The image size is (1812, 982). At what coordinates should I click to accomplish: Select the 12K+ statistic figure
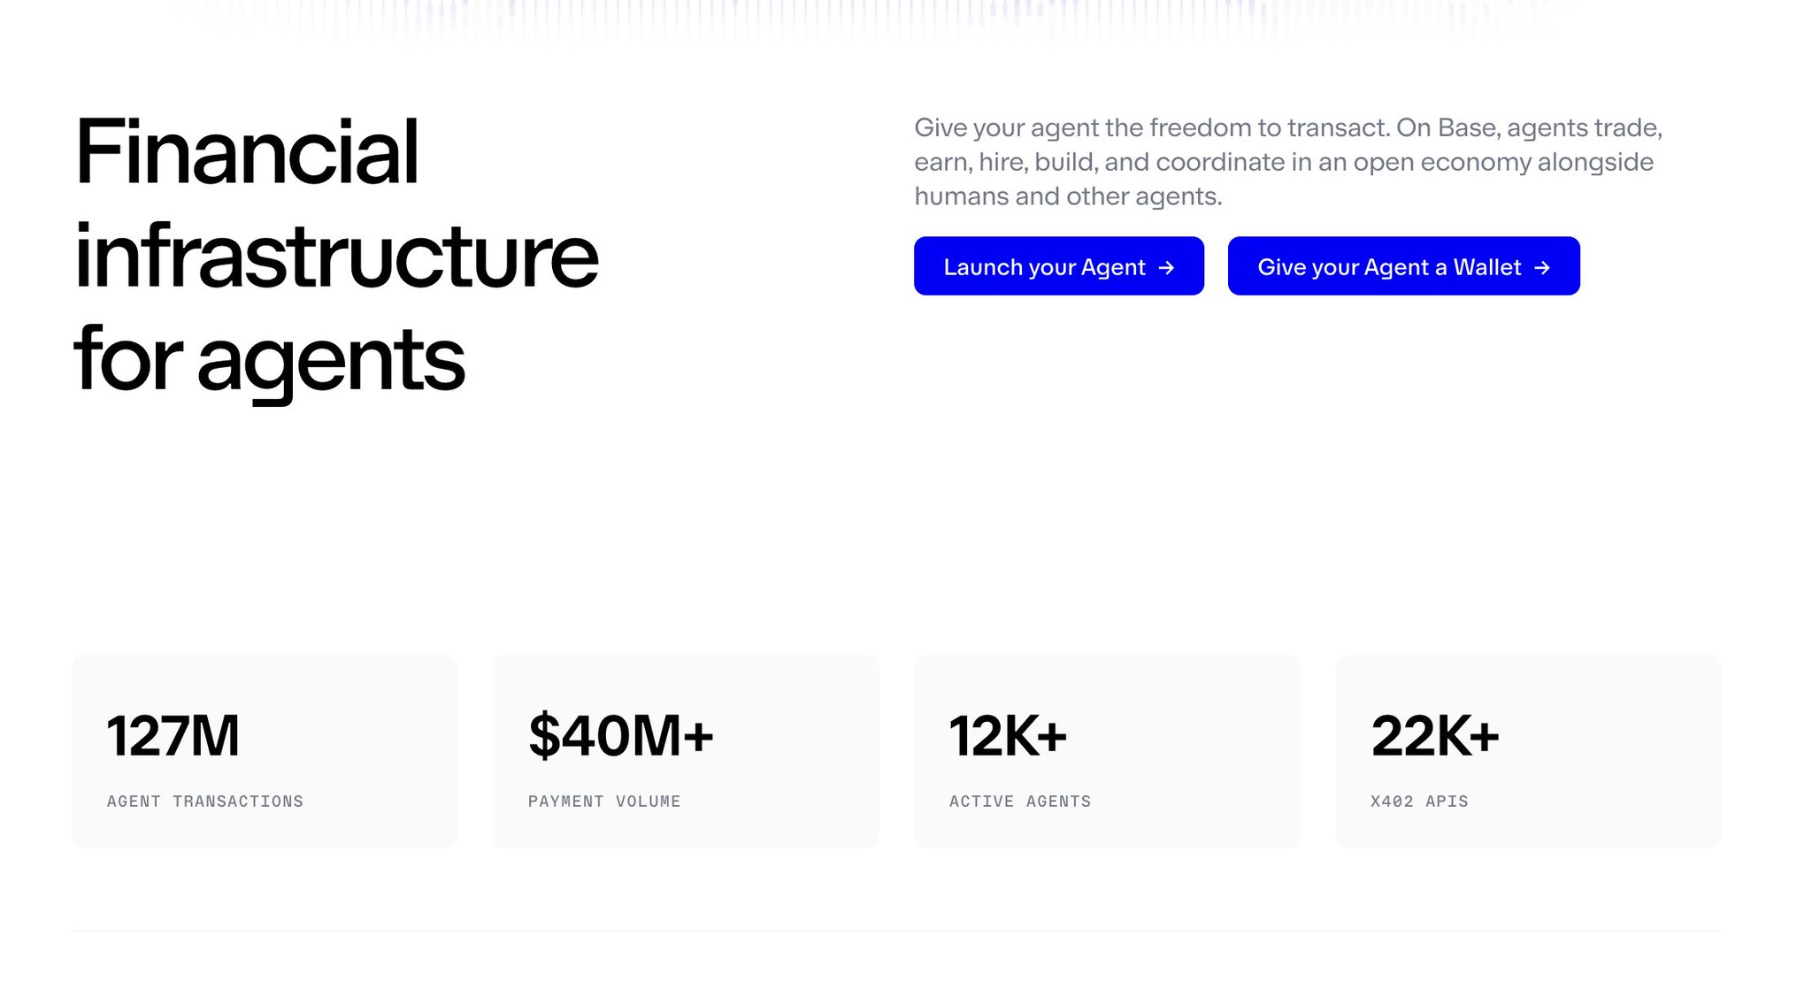tap(1008, 736)
